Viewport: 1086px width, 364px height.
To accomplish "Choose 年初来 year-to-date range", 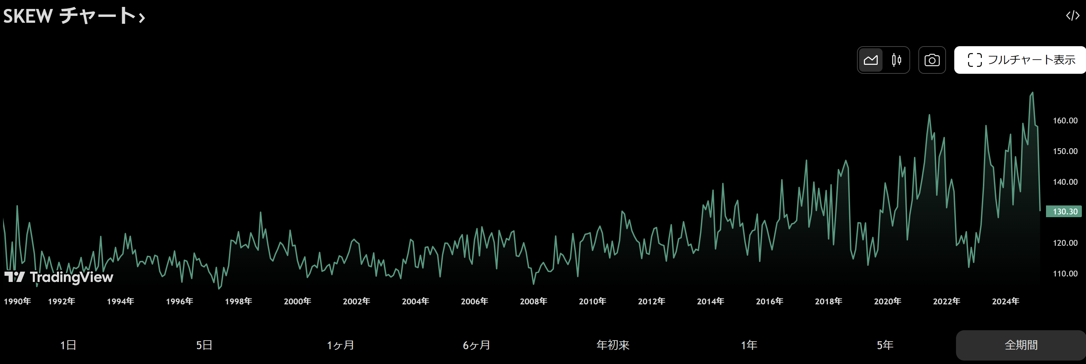I will 612,345.
